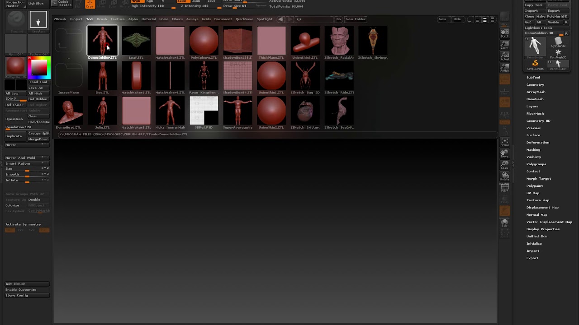Expand the Layers section
This screenshot has height=325, width=579.
(x=532, y=106)
